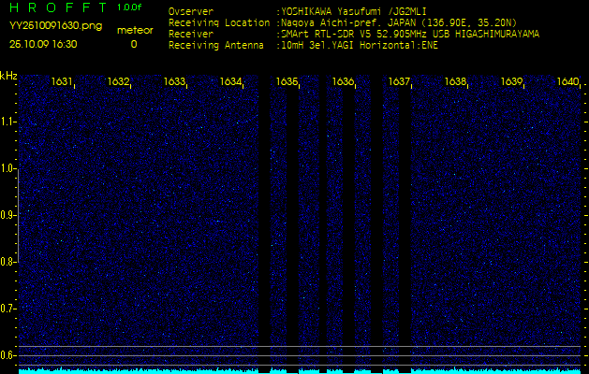Click the meteor count value 0
Screen dimensions: 589x374
pos(134,44)
